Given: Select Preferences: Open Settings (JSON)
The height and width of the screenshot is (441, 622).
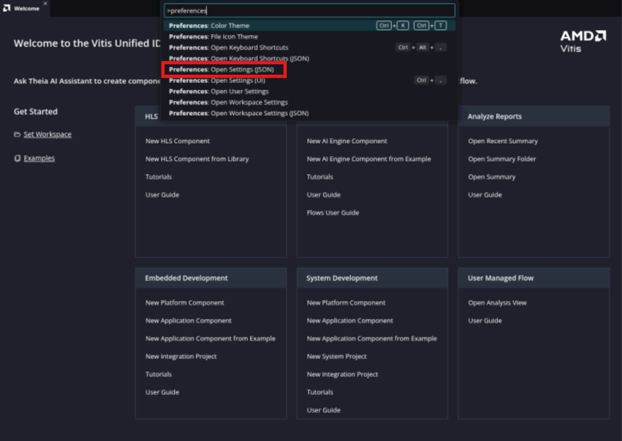Looking at the screenshot, I should pos(310,70).
